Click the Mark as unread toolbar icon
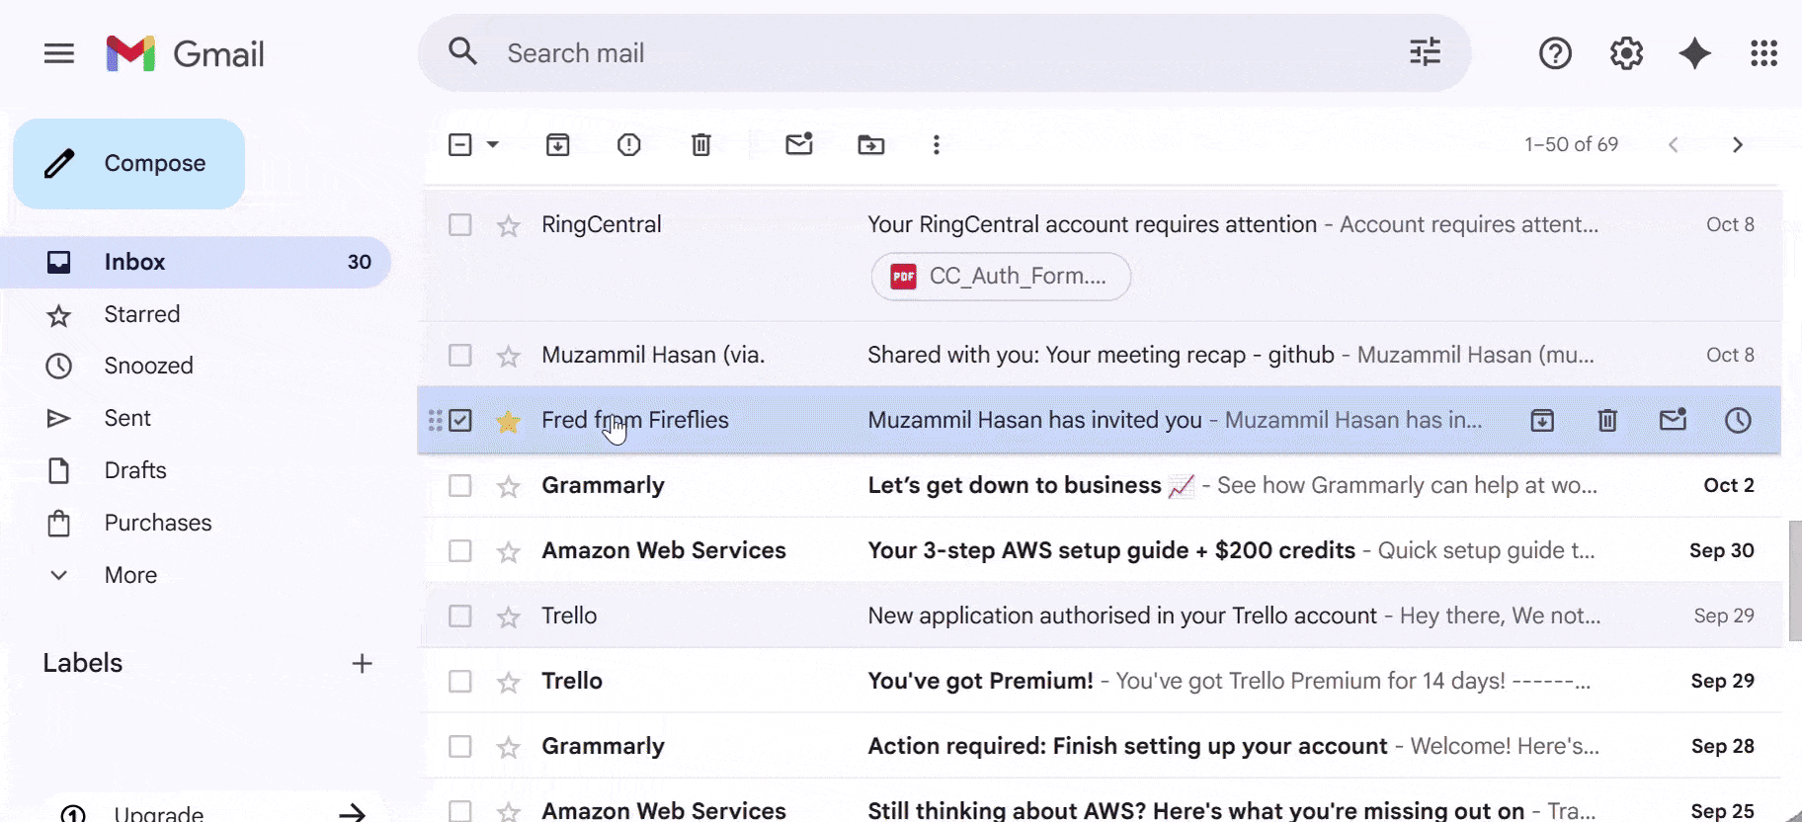Screen dimensions: 1802x822 tap(798, 145)
